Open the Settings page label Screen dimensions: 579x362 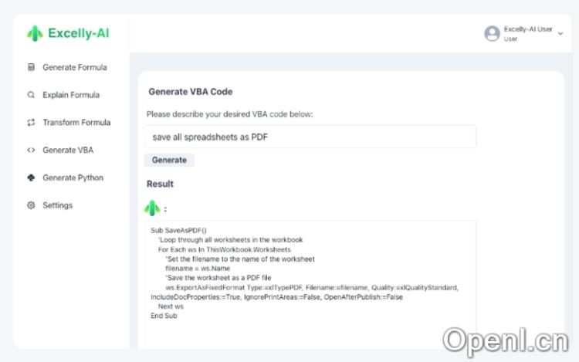58,205
